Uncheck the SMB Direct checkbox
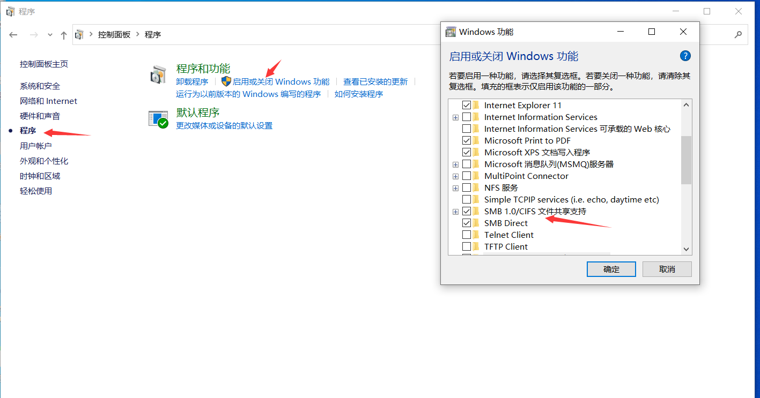 [467, 223]
